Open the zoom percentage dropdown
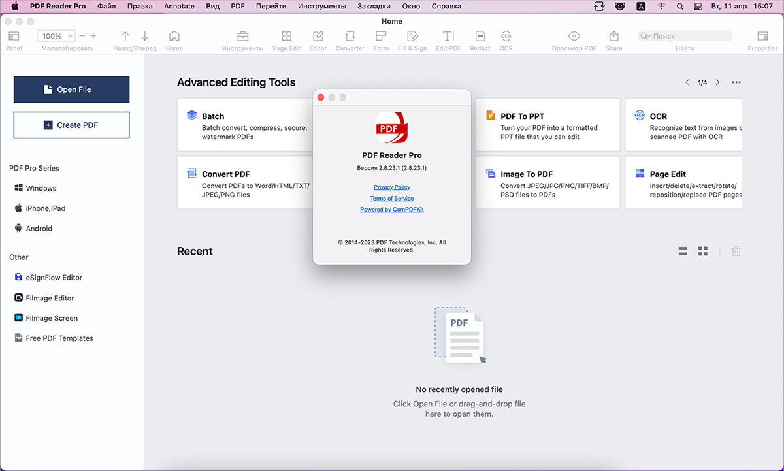The height and width of the screenshot is (471, 784). (56, 36)
